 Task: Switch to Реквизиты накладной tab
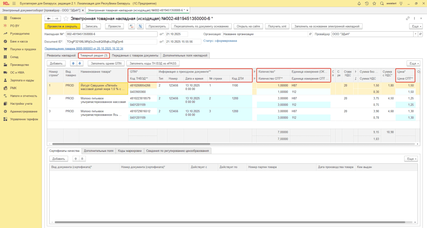coord(60,55)
